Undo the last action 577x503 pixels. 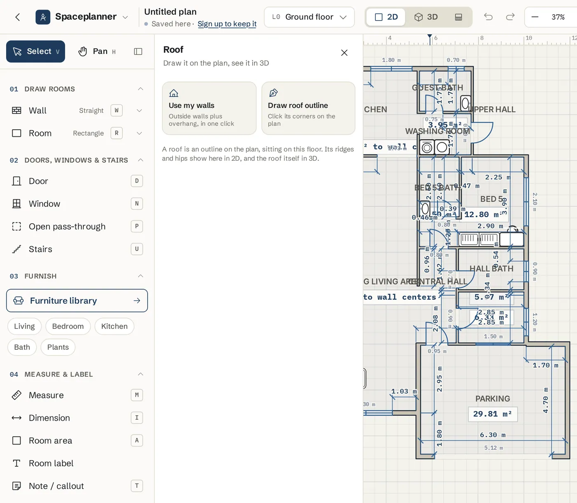[x=488, y=17]
